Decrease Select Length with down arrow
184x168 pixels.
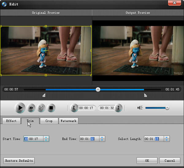(167, 140)
